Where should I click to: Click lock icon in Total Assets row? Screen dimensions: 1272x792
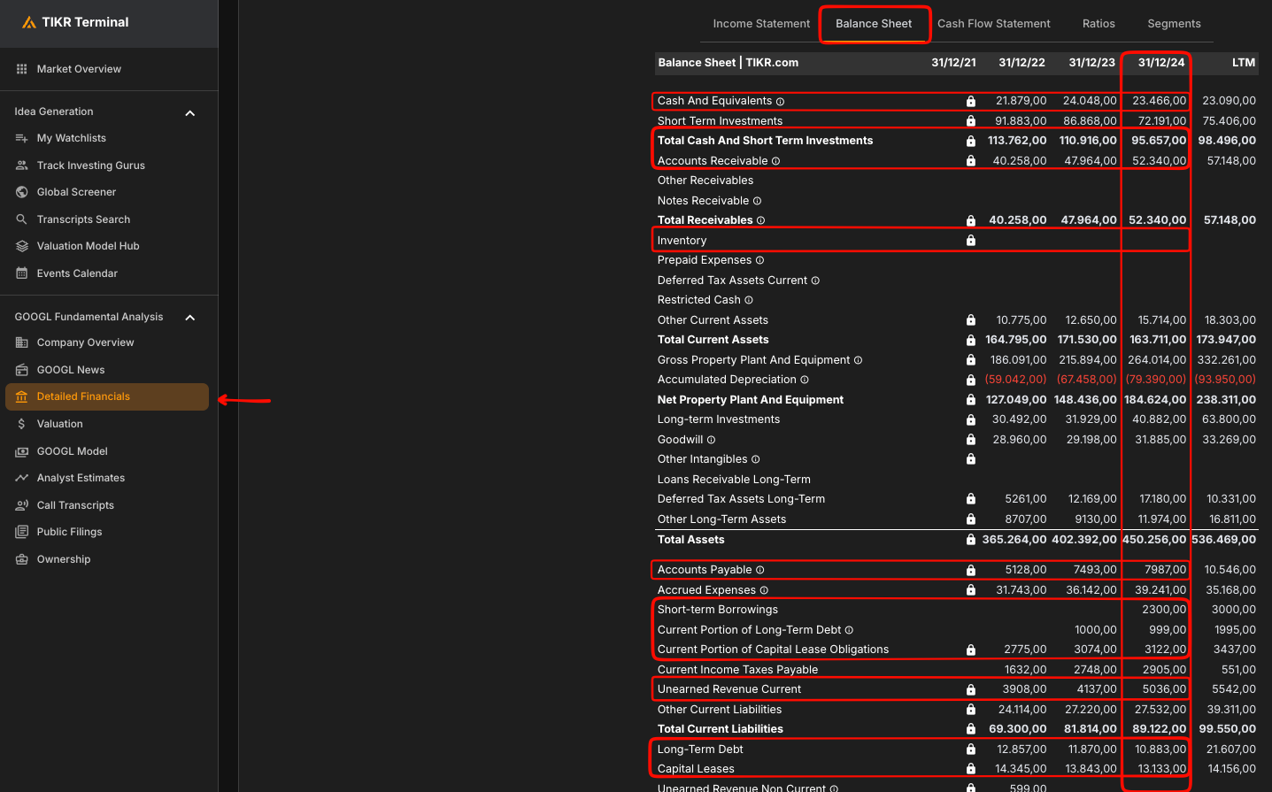[x=971, y=540]
